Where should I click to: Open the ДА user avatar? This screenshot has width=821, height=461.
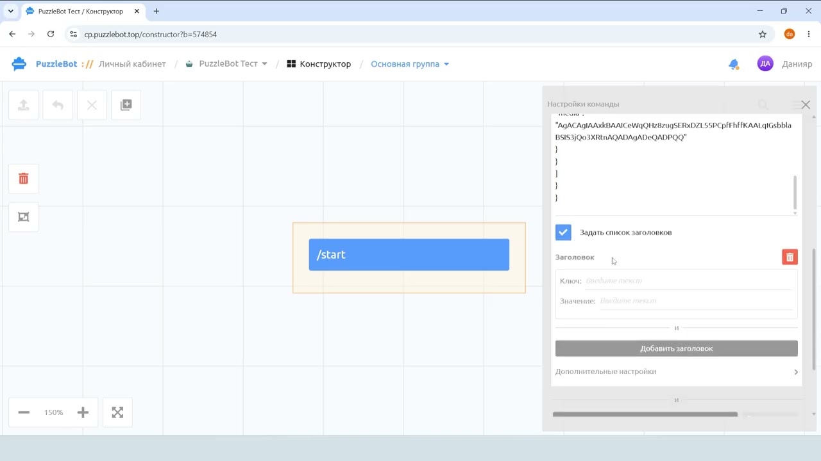coord(765,63)
